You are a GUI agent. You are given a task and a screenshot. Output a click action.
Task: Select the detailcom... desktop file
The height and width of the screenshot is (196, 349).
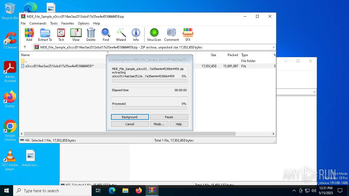click(x=30, y=158)
